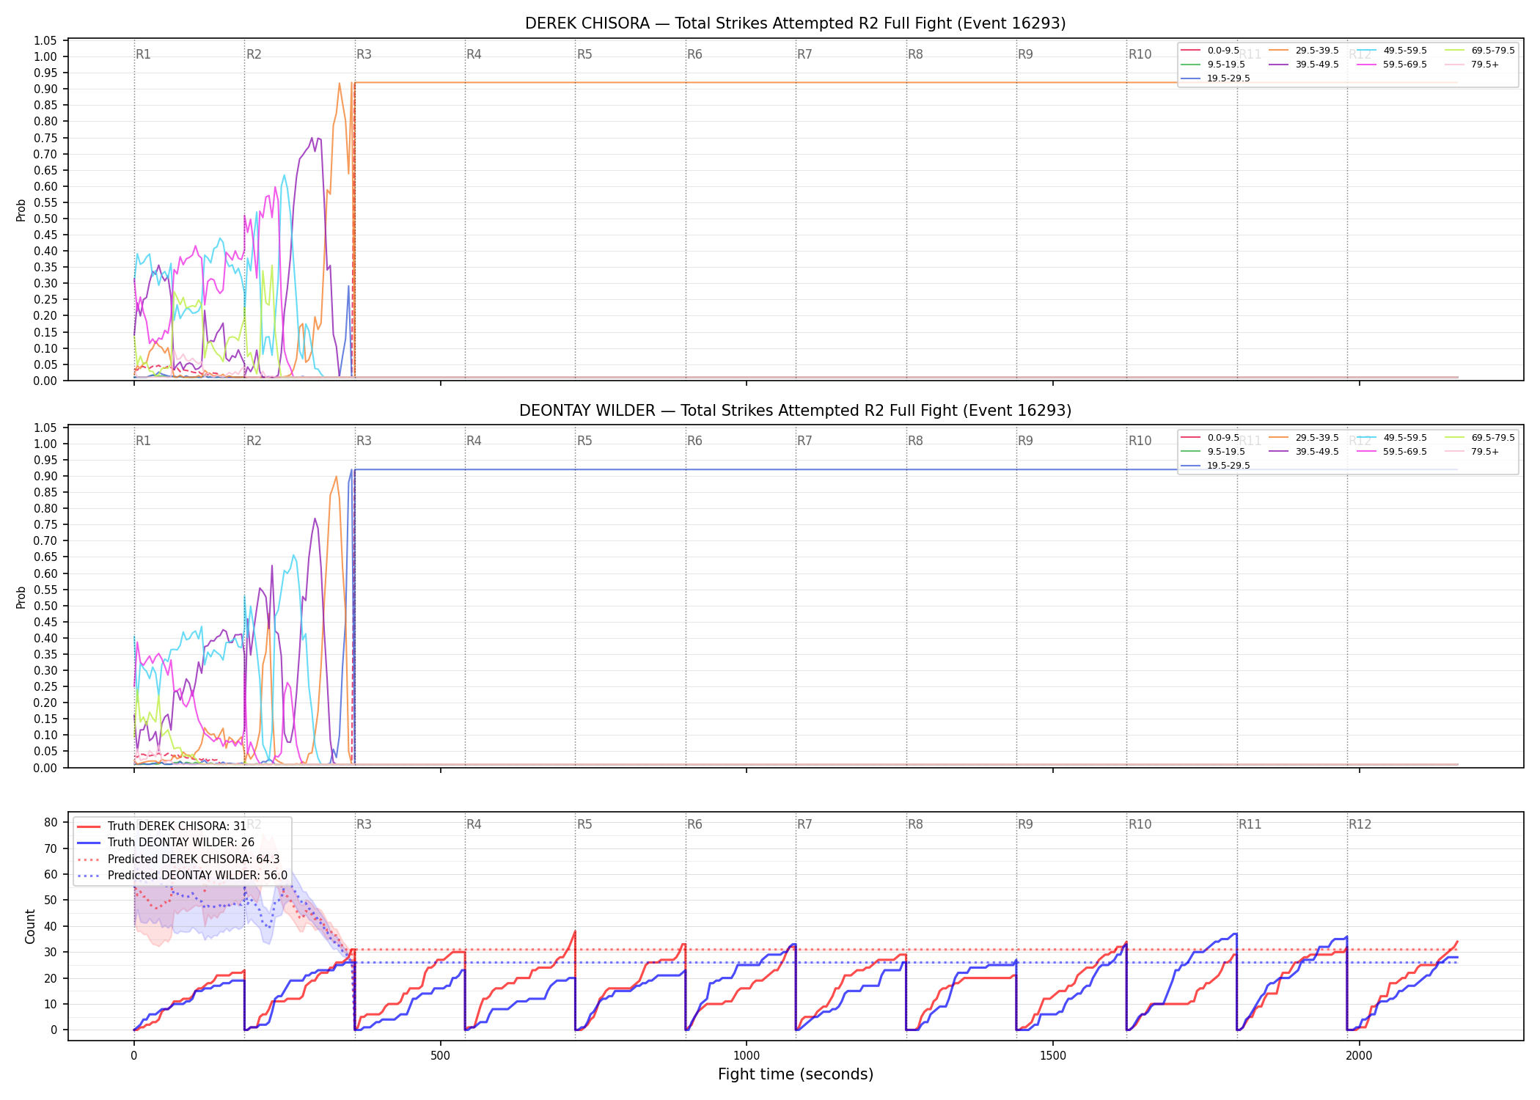The image size is (1540, 1100).
Task: Select the 19.5-29.5 legend entry in Wilder chart
Action: (1216, 466)
